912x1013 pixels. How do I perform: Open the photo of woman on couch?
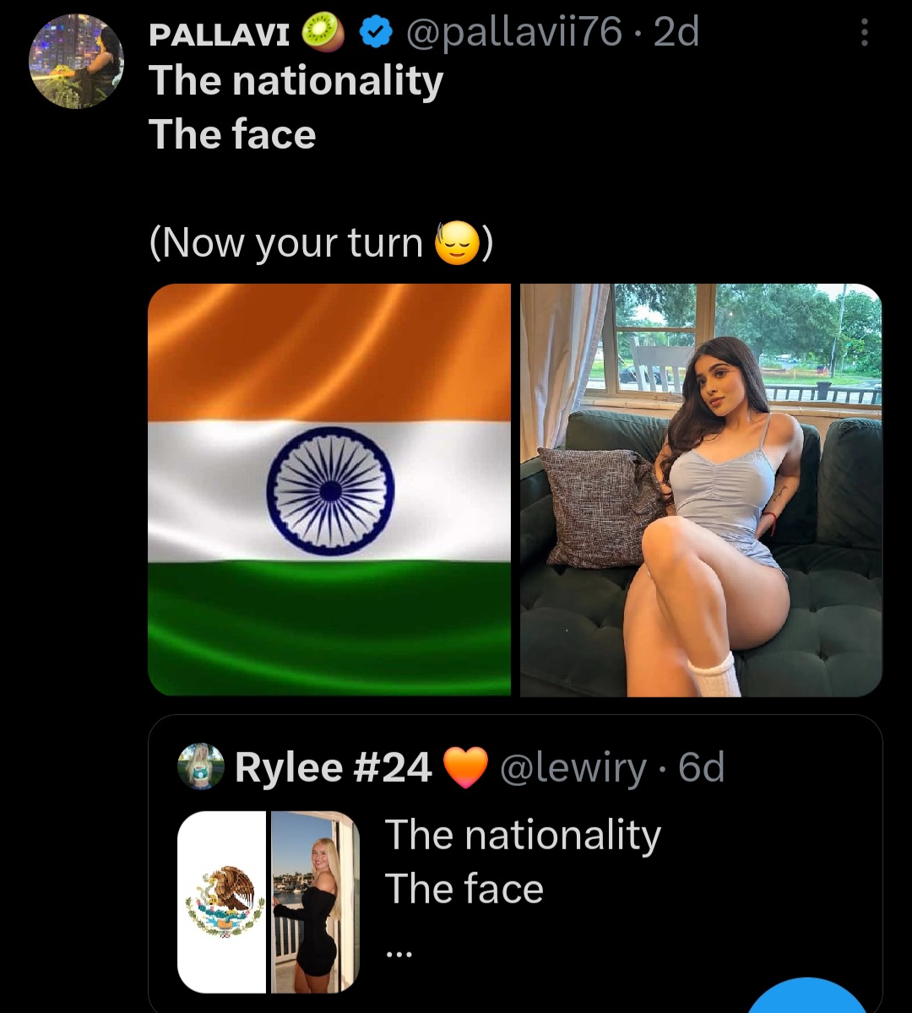coord(701,490)
